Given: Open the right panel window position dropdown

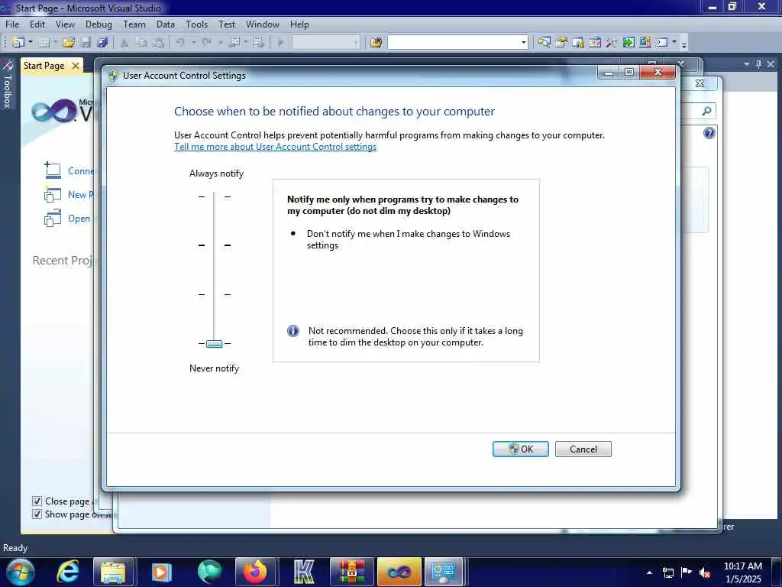Looking at the screenshot, I should tap(747, 64).
